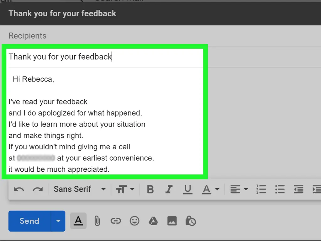The height and width of the screenshot is (241, 321).
Task: Click the 'Hi Rebecca,' greeting line
Action: tap(33, 79)
